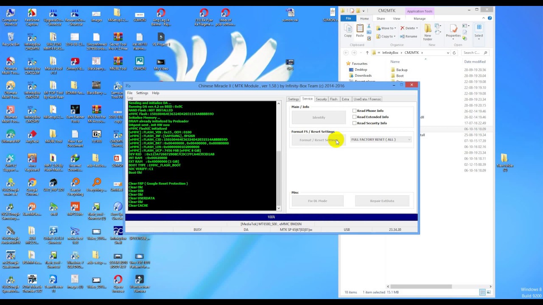This screenshot has height=305, width=543.
Task: Open UAT_FRP 3.01 desktop shortcut
Action: [x=53, y=185]
